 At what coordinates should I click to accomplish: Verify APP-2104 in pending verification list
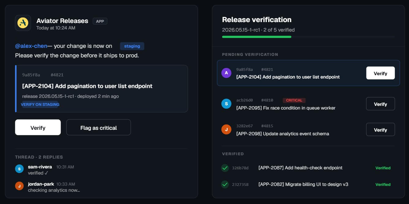click(381, 73)
